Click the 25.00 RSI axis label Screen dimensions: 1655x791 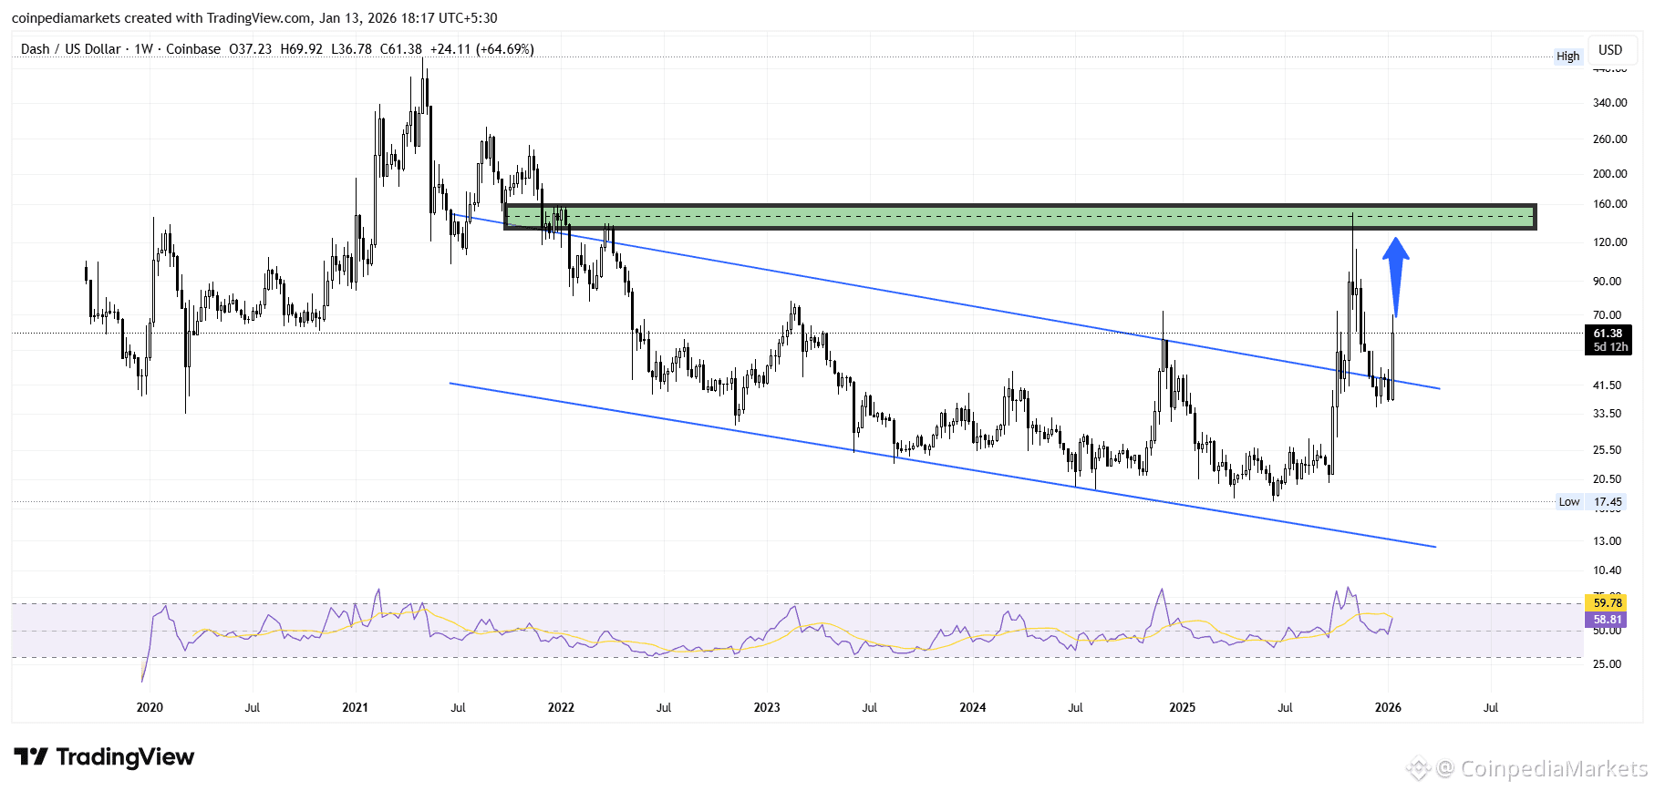coord(1607,664)
